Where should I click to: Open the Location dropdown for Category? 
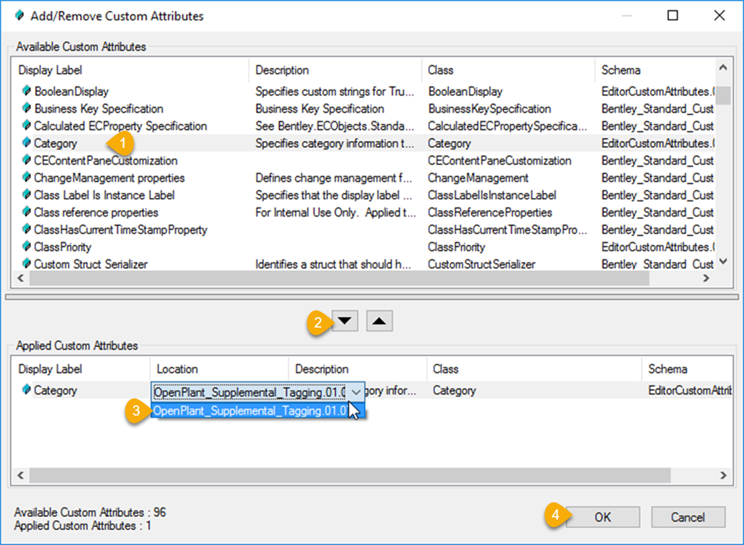(356, 391)
